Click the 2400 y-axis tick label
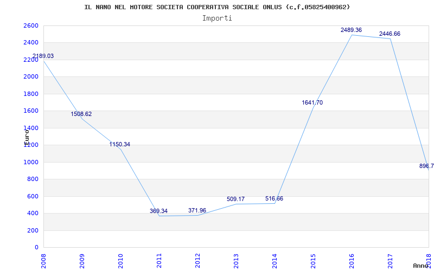Image resolution: width=434 pixels, height=271 pixels. tap(31, 43)
